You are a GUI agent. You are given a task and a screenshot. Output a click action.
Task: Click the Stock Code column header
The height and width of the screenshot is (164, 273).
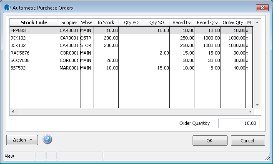(34, 22)
